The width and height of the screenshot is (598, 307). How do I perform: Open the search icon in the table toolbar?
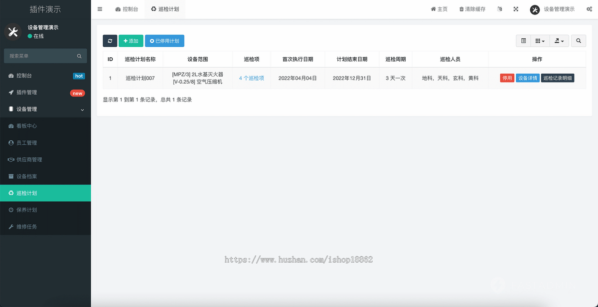578,40
